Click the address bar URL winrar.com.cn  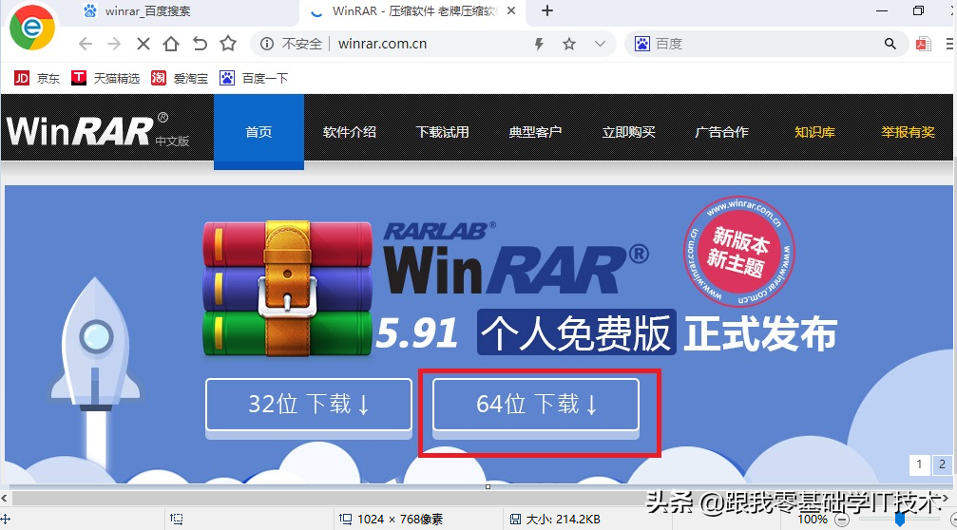383,44
